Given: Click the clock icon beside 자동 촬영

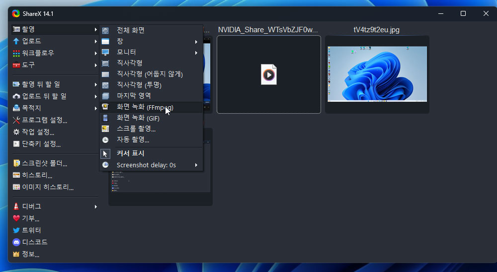Looking at the screenshot, I should (x=105, y=140).
